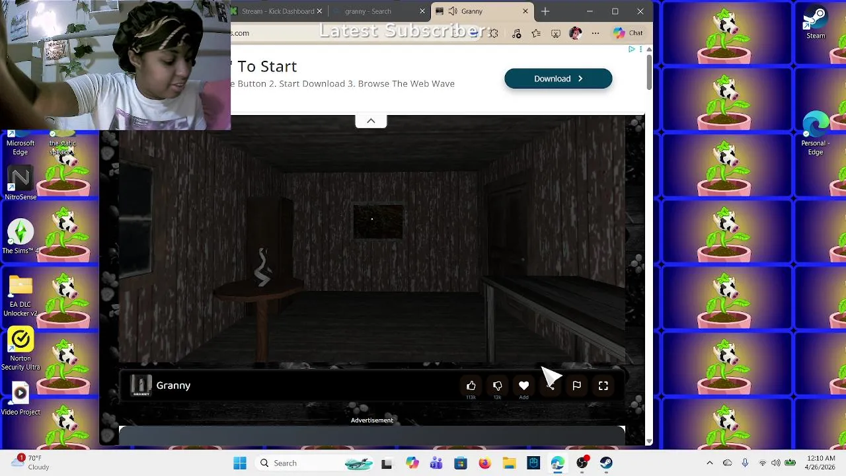Launch Copilot from the taskbar
846x476 pixels.
(412, 463)
